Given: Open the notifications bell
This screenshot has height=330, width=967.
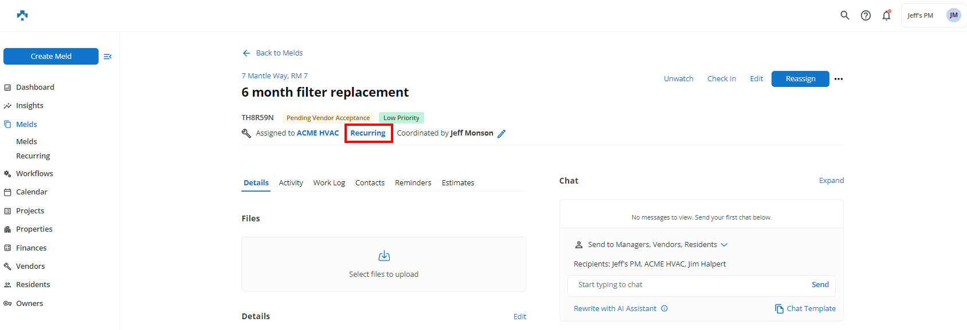Looking at the screenshot, I should pyautogui.click(x=886, y=15).
